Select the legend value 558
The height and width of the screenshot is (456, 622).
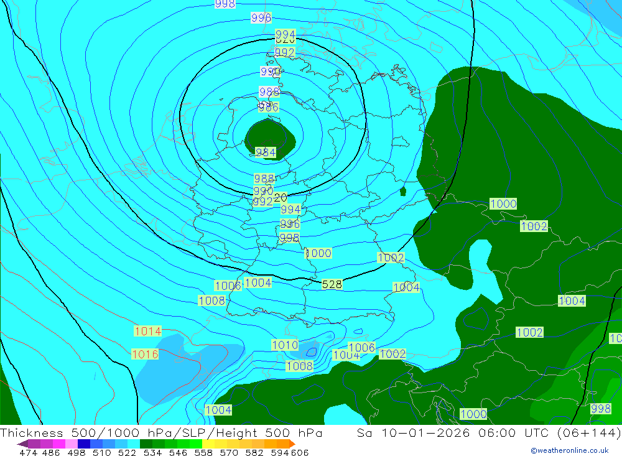203,452
